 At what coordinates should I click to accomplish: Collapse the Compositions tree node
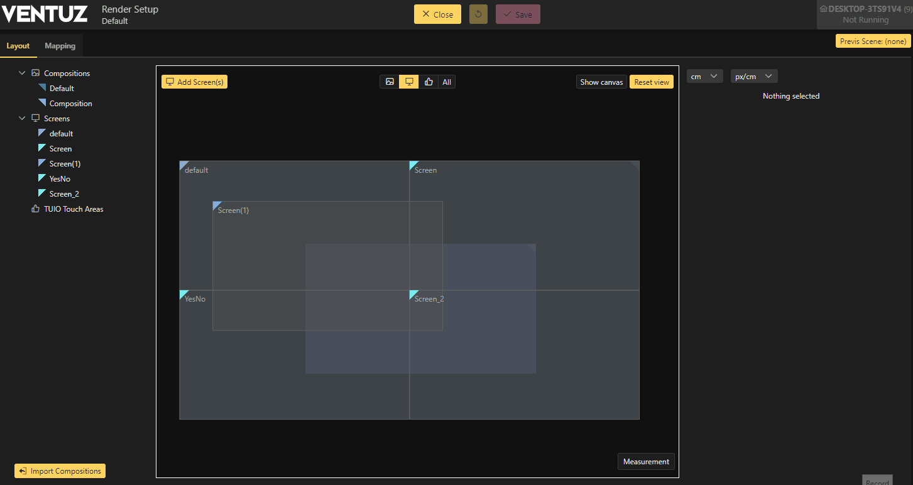coord(23,74)
